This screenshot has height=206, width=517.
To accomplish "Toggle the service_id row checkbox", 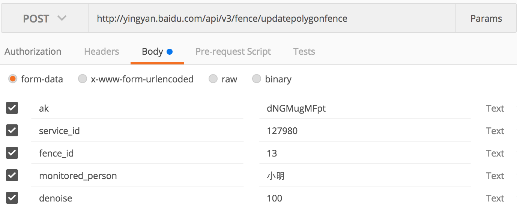I will pos(12,131).
